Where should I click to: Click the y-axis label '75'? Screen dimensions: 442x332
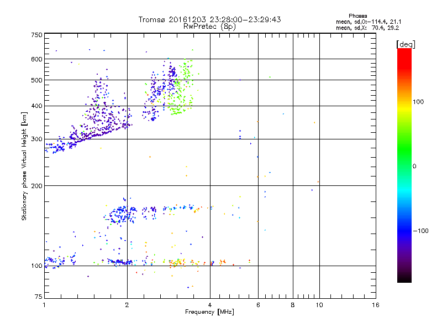coord(39,297)
